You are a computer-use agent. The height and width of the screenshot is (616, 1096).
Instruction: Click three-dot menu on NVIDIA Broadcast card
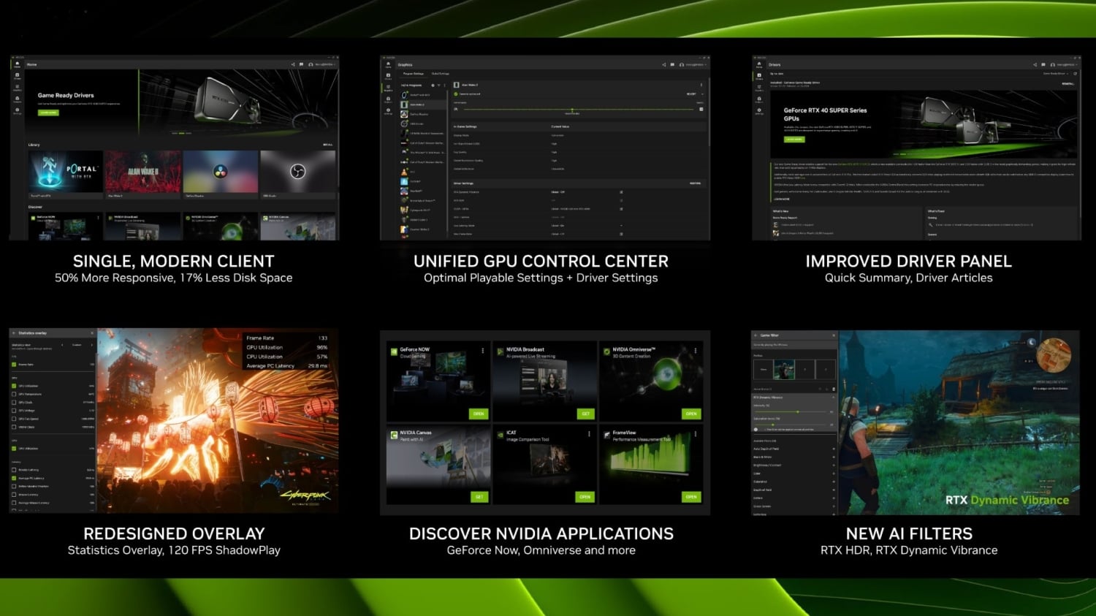point(589,351)
